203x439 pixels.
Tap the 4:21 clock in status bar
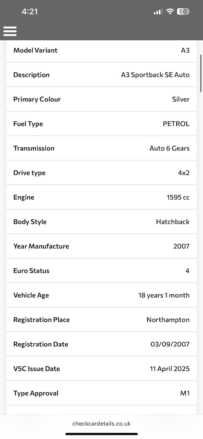[30, 11]
